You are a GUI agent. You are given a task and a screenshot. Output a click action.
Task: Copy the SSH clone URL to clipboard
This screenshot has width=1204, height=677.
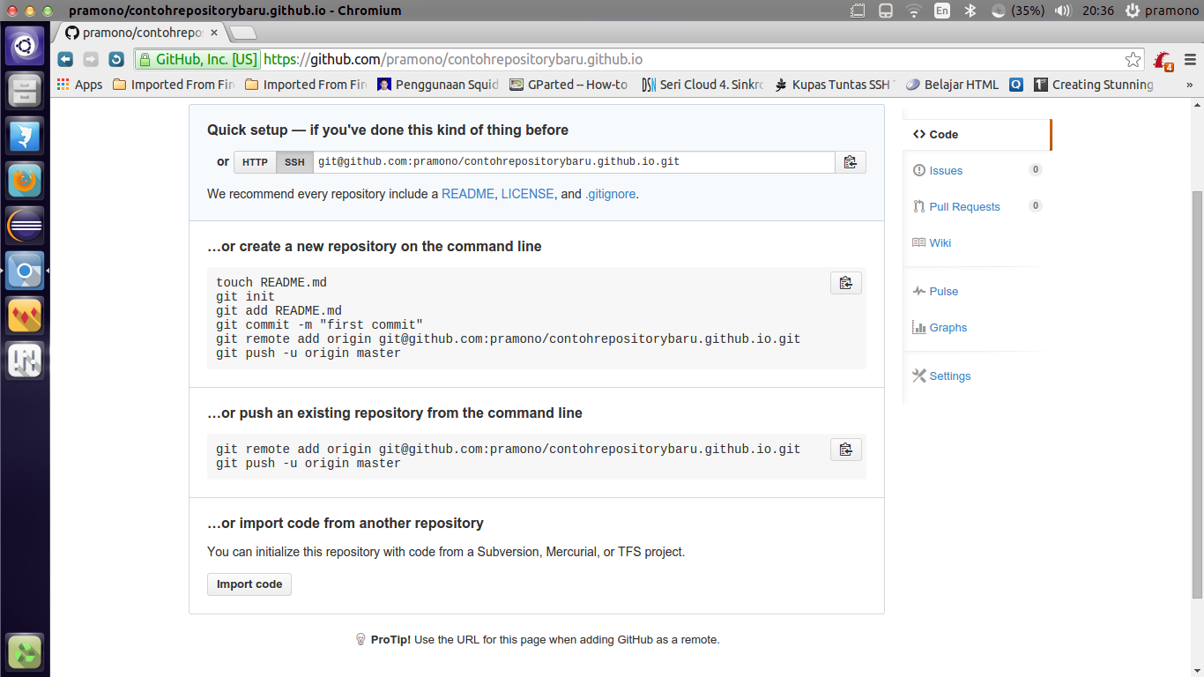pyautogui.click(x=850, y=162)
